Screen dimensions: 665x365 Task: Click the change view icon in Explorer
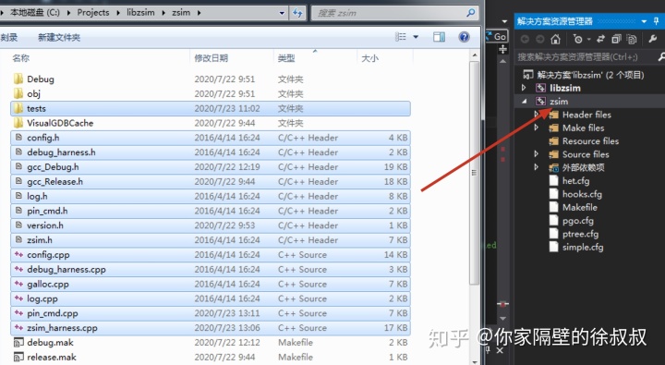(x=401, y=37)
